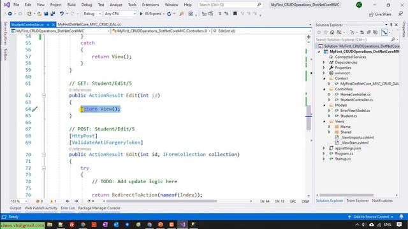The image size is (408, 229).
Task: Click the Save file icon
Action: click(46, 14)
